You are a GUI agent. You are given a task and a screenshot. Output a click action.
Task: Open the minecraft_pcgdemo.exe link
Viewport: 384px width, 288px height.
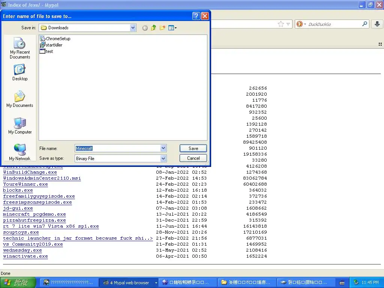click(x=34, y=214)
